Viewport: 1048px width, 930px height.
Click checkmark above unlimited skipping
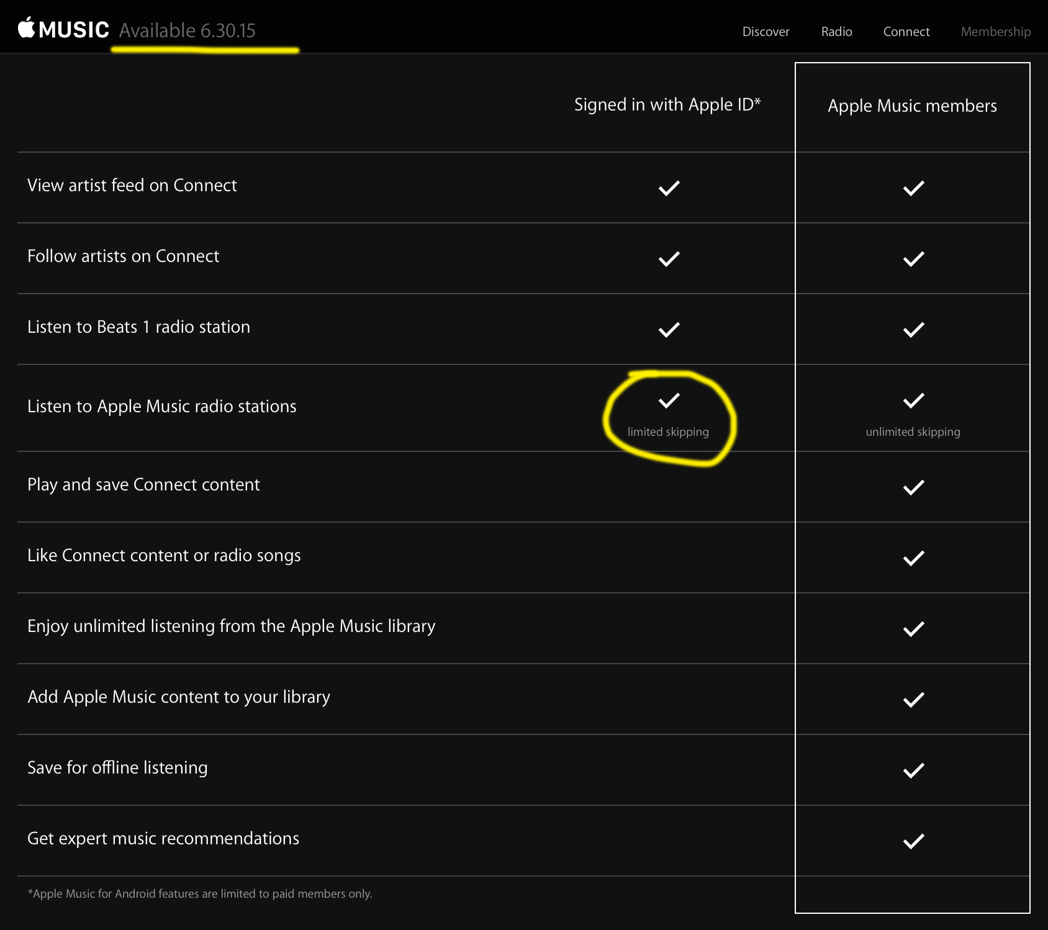[913, 400]
